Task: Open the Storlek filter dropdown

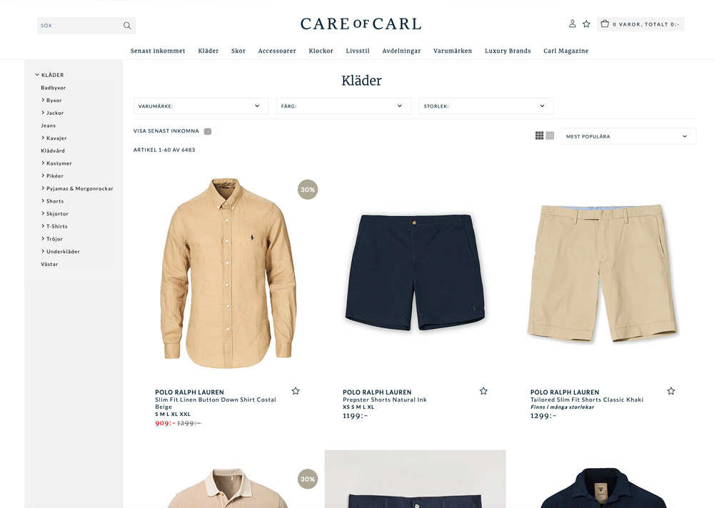Action: coord(486,106)
